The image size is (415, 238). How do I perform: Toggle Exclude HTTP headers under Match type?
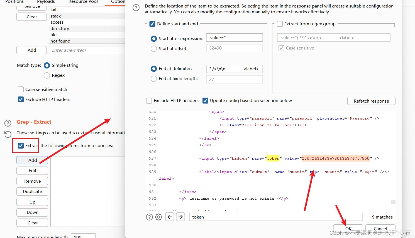pyautogui.click(x=21, y=100)
